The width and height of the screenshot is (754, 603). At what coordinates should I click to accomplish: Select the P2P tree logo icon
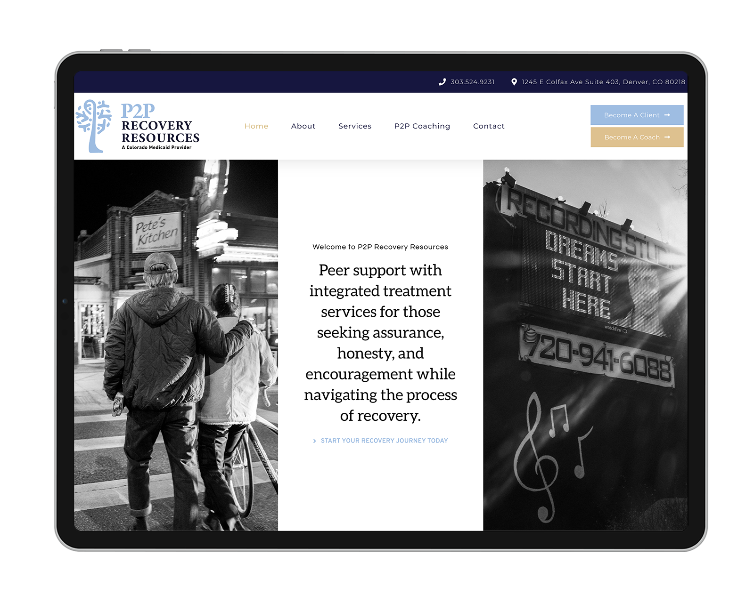tap(93, 123)
